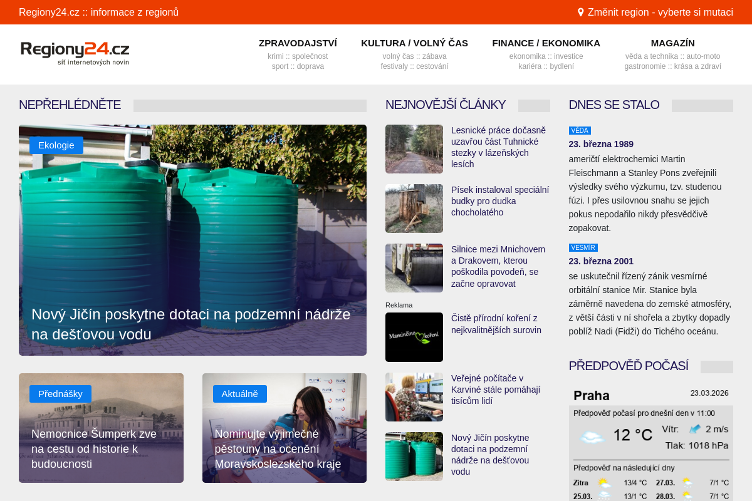Click the VESMÍR badge under Dnes se stalo
Viewport: 752px width, 501px height.
[x=583, y=247]
